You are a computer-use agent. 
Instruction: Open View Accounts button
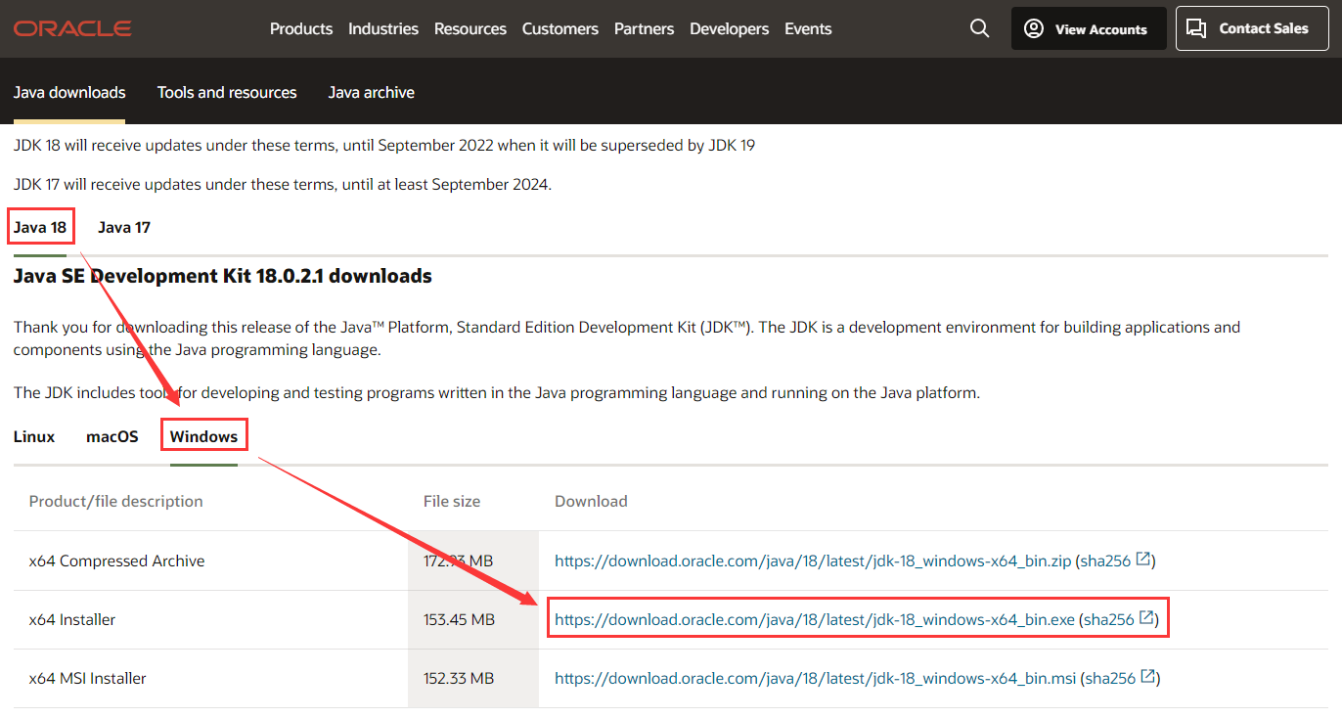[x=1088, y=28]
